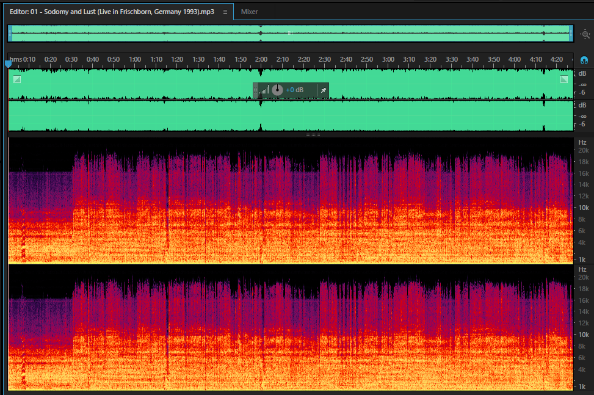Click the Hz label on the lower spectral scale
The width and height of the screenshot is (594, 395).
coord(582,269)
